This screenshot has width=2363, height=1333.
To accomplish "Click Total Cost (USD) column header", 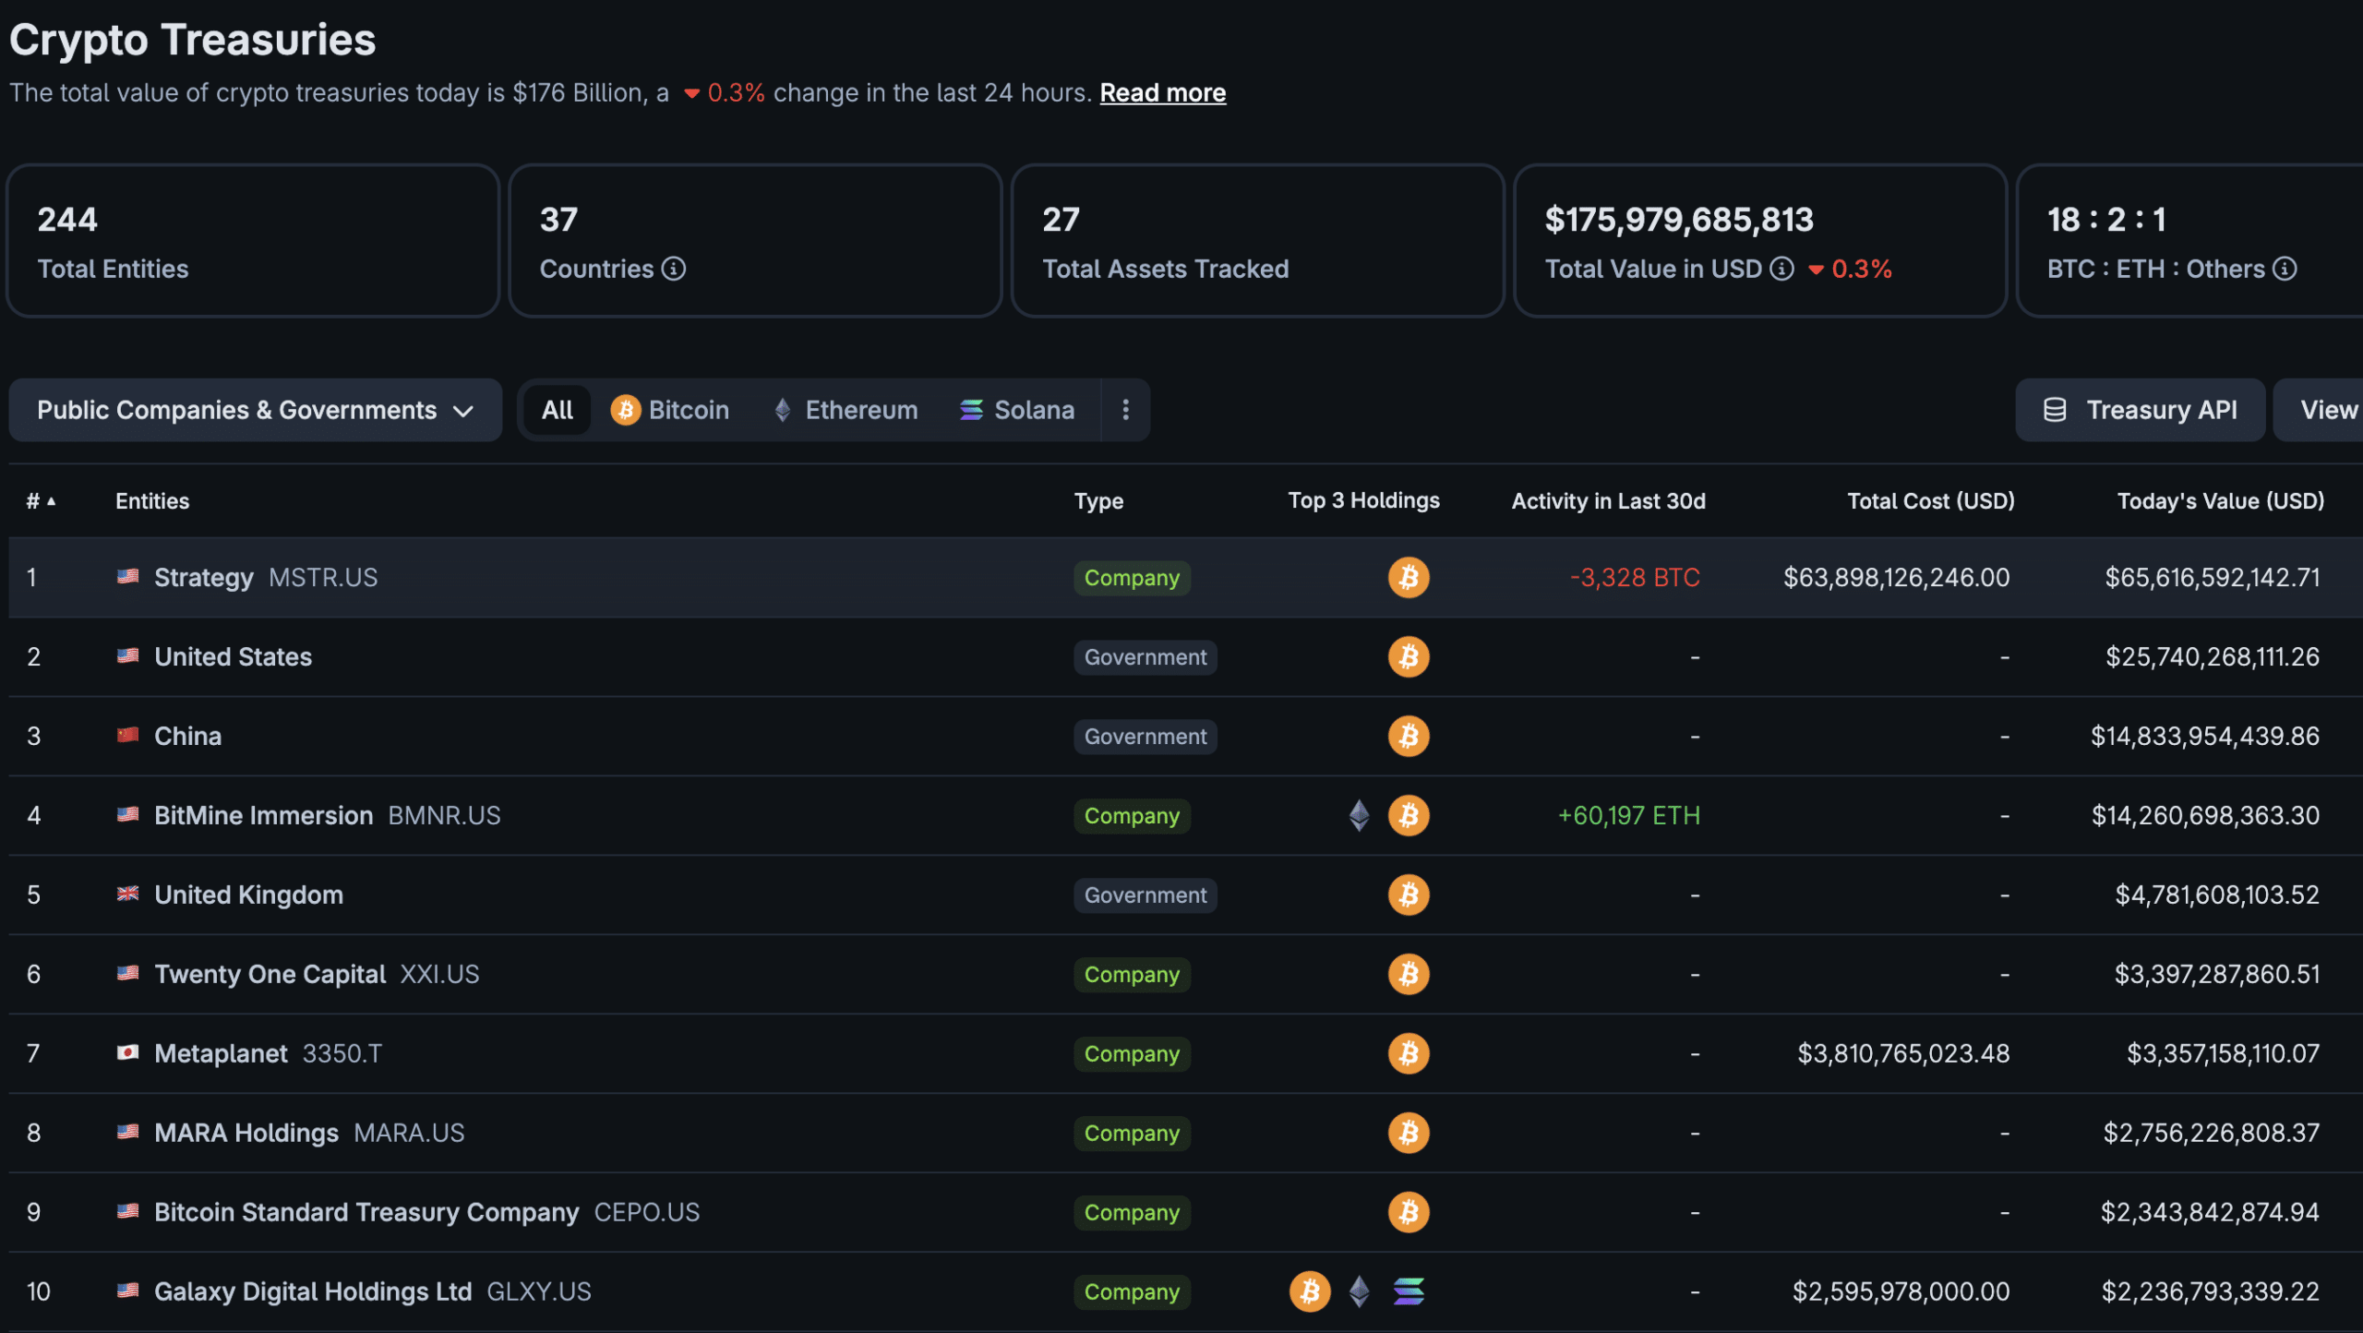I will (1930, 501).
